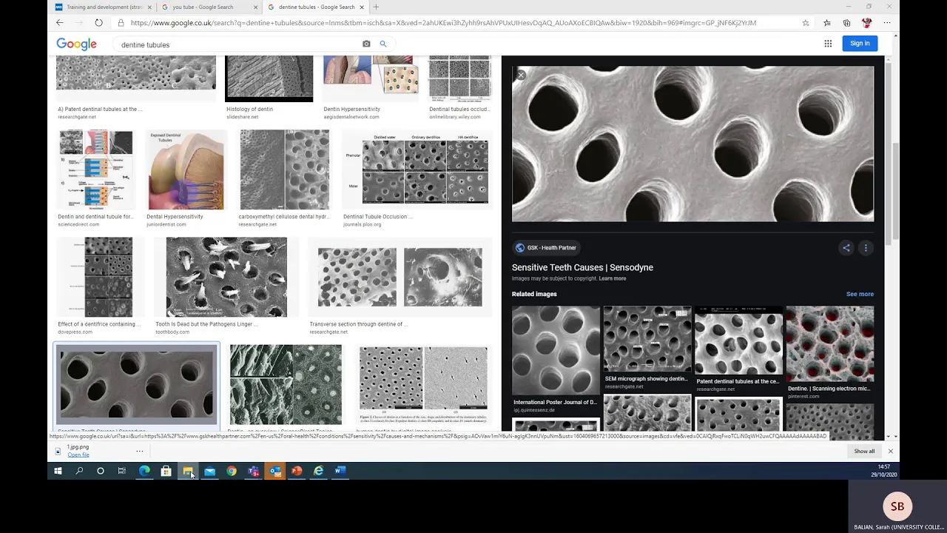Share the Sensodyne image
947x533 pixels.
coord(846,248)
